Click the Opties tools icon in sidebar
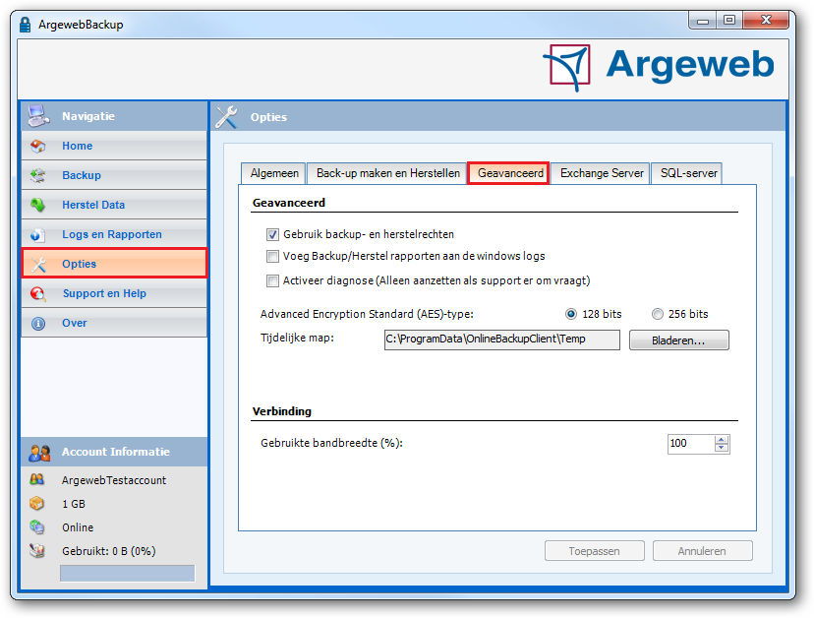The height and width of the screenshot is (618, 814). [38, 265]
